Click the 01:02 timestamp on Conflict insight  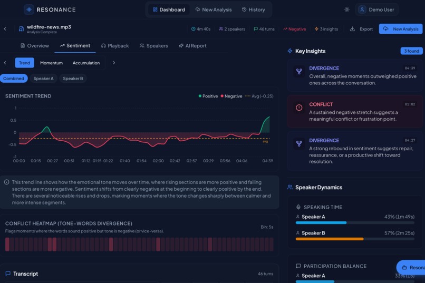[410, 104]
